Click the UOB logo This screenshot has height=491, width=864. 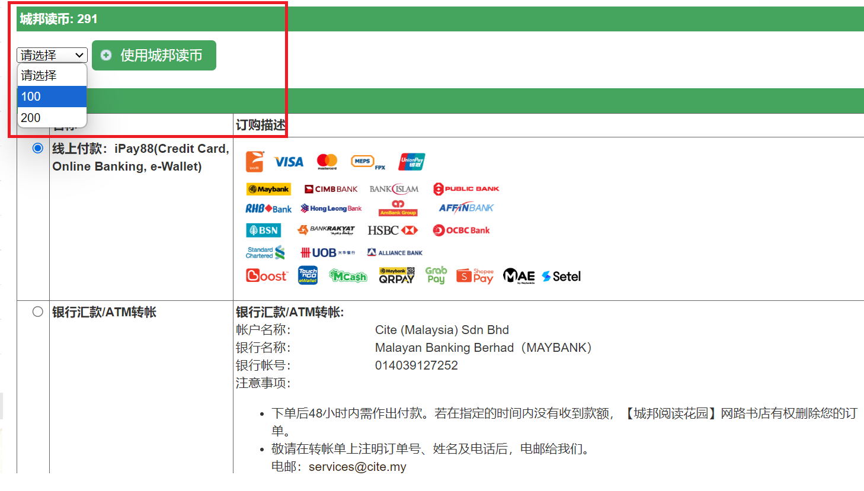328,253
